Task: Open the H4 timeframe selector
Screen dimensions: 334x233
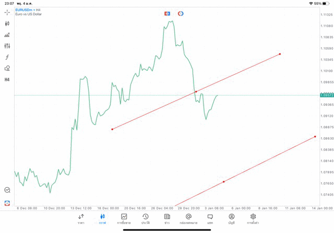Action: (x=7, y=80)
